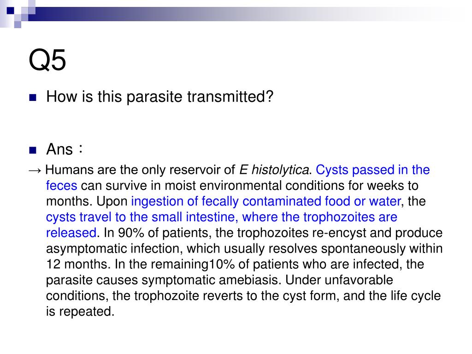This screenshot has width=472, height=354.
Task: Click the blue word 'feces'
Action: click(61, 186)
